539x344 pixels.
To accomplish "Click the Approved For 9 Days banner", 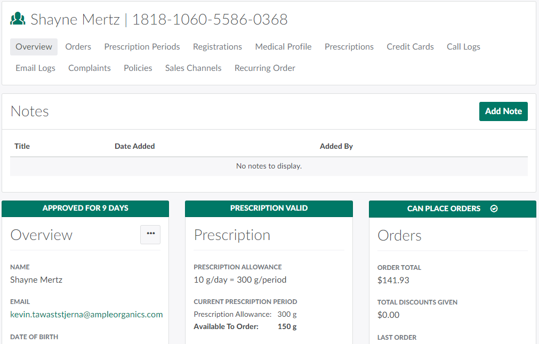I will tap(85, 209).
